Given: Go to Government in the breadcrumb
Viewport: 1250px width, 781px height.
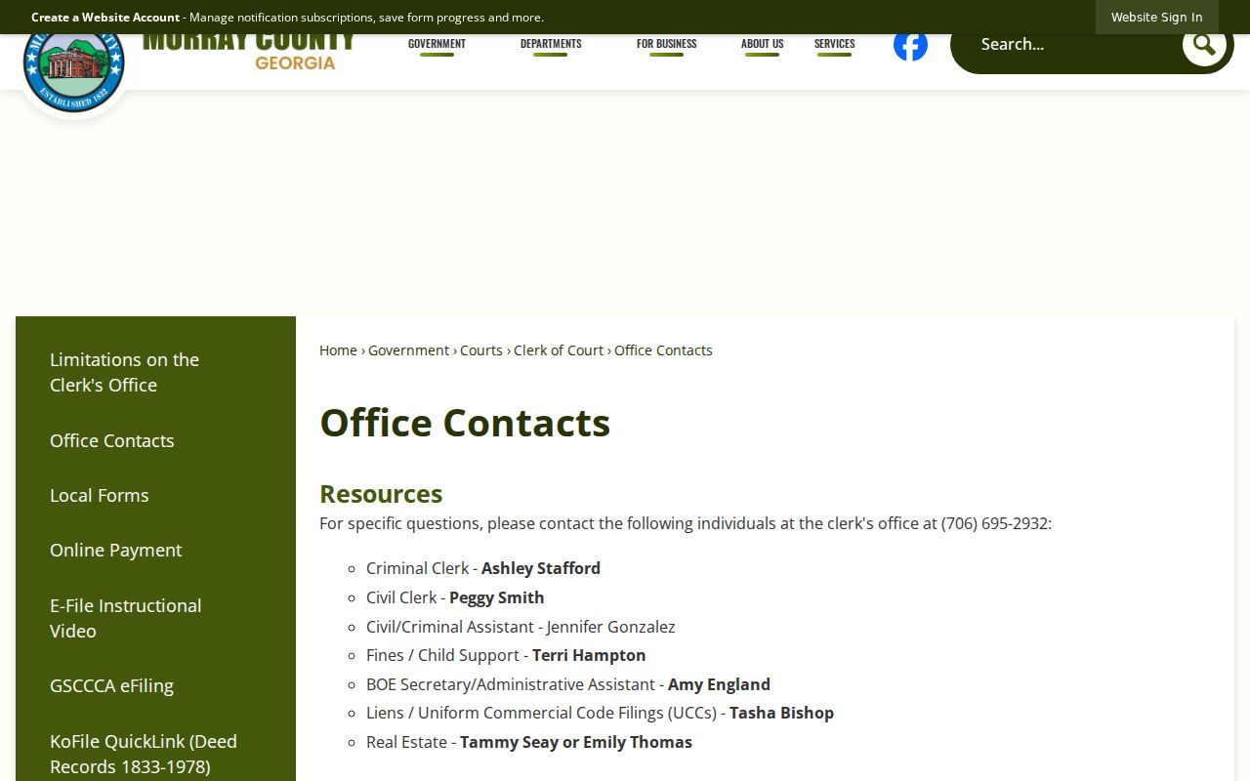Looking at the screenshot, I should click(408, 350).
